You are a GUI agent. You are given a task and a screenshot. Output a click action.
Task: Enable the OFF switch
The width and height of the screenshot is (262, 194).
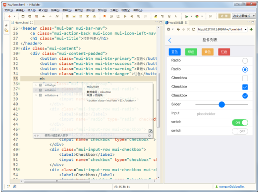240,131
